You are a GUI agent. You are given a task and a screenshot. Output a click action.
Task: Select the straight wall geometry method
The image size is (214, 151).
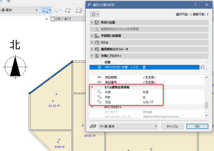click(x=45, y=10)
